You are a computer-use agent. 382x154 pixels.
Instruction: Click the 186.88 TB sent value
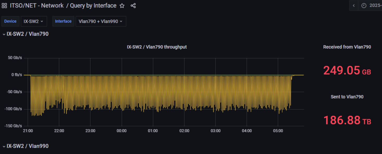(x=347, y=120)
